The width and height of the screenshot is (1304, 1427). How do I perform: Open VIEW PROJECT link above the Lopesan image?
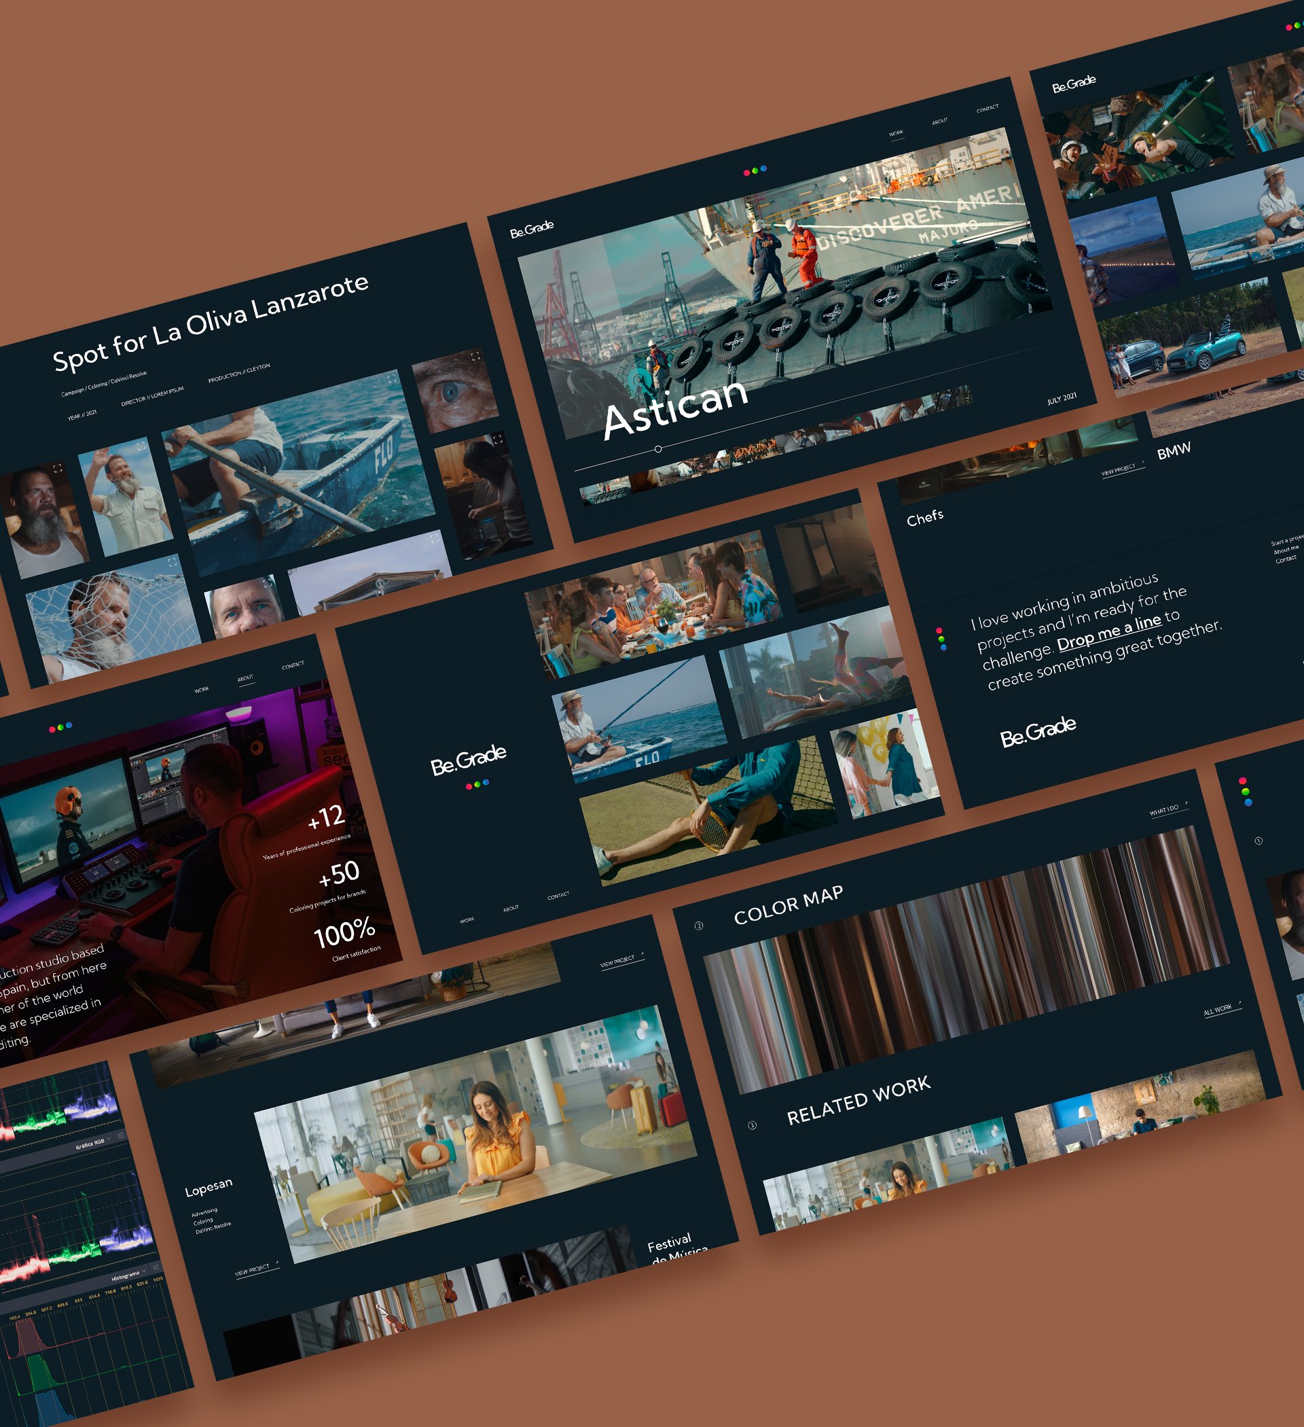(621, 961)
